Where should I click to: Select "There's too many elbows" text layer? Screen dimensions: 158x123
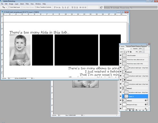pos(135,59)
